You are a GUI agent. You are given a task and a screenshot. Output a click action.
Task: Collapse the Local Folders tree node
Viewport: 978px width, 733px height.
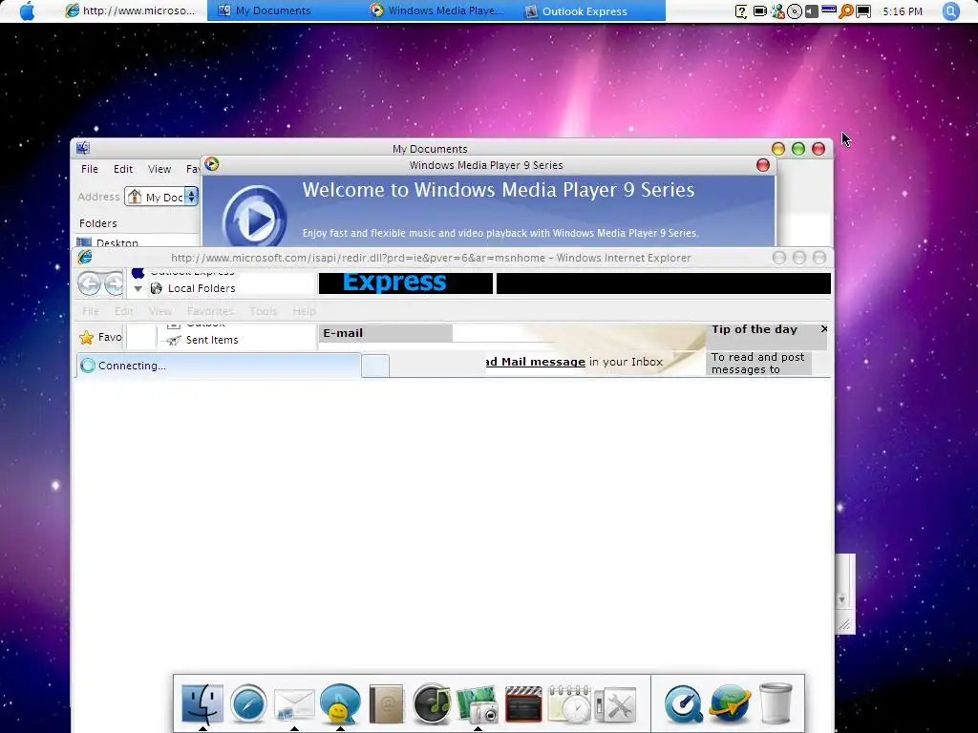(138, 288)
